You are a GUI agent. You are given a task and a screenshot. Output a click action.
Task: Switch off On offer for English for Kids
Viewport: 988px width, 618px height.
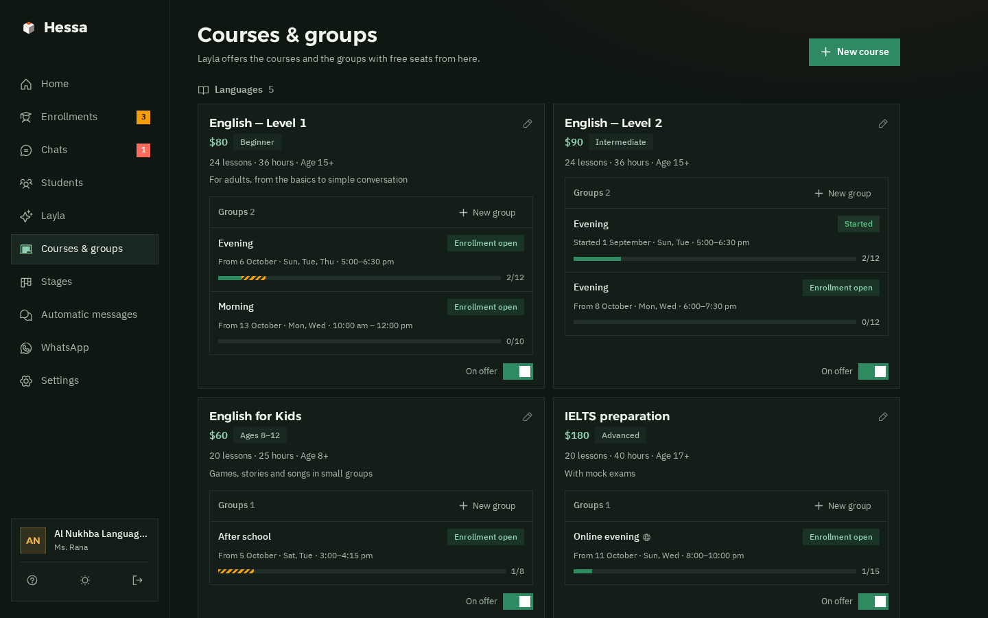pyautogui.click(x=518, y=602)
